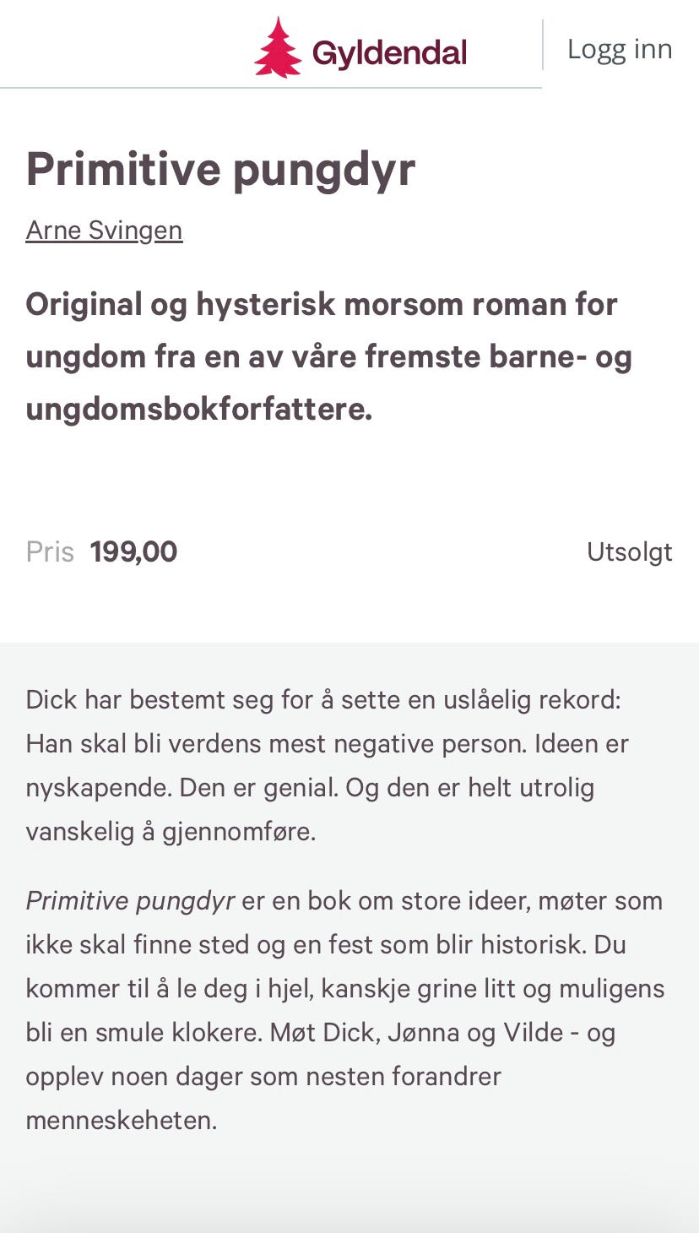Open the Logg inn link
The height and width of the screenshot is (1233, 699).
[620, 49]
